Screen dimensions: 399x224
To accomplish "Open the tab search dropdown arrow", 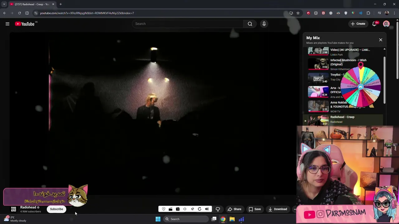I will point(4,4).
